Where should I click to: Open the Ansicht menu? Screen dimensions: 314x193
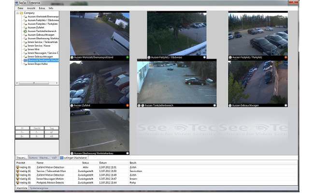(31, 8)
